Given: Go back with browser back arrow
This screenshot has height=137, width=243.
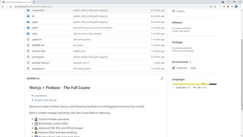Looking at the screenshot, I should click(3, 7).
